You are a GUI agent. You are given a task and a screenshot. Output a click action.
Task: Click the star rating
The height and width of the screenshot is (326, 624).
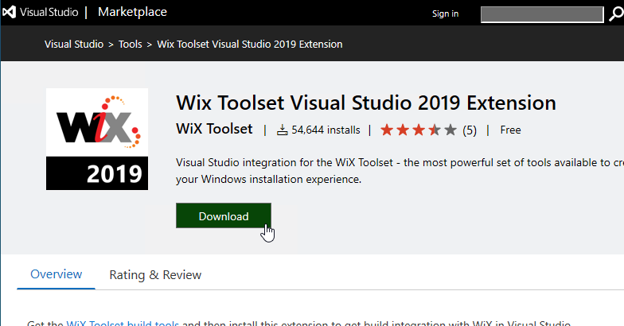419,130
